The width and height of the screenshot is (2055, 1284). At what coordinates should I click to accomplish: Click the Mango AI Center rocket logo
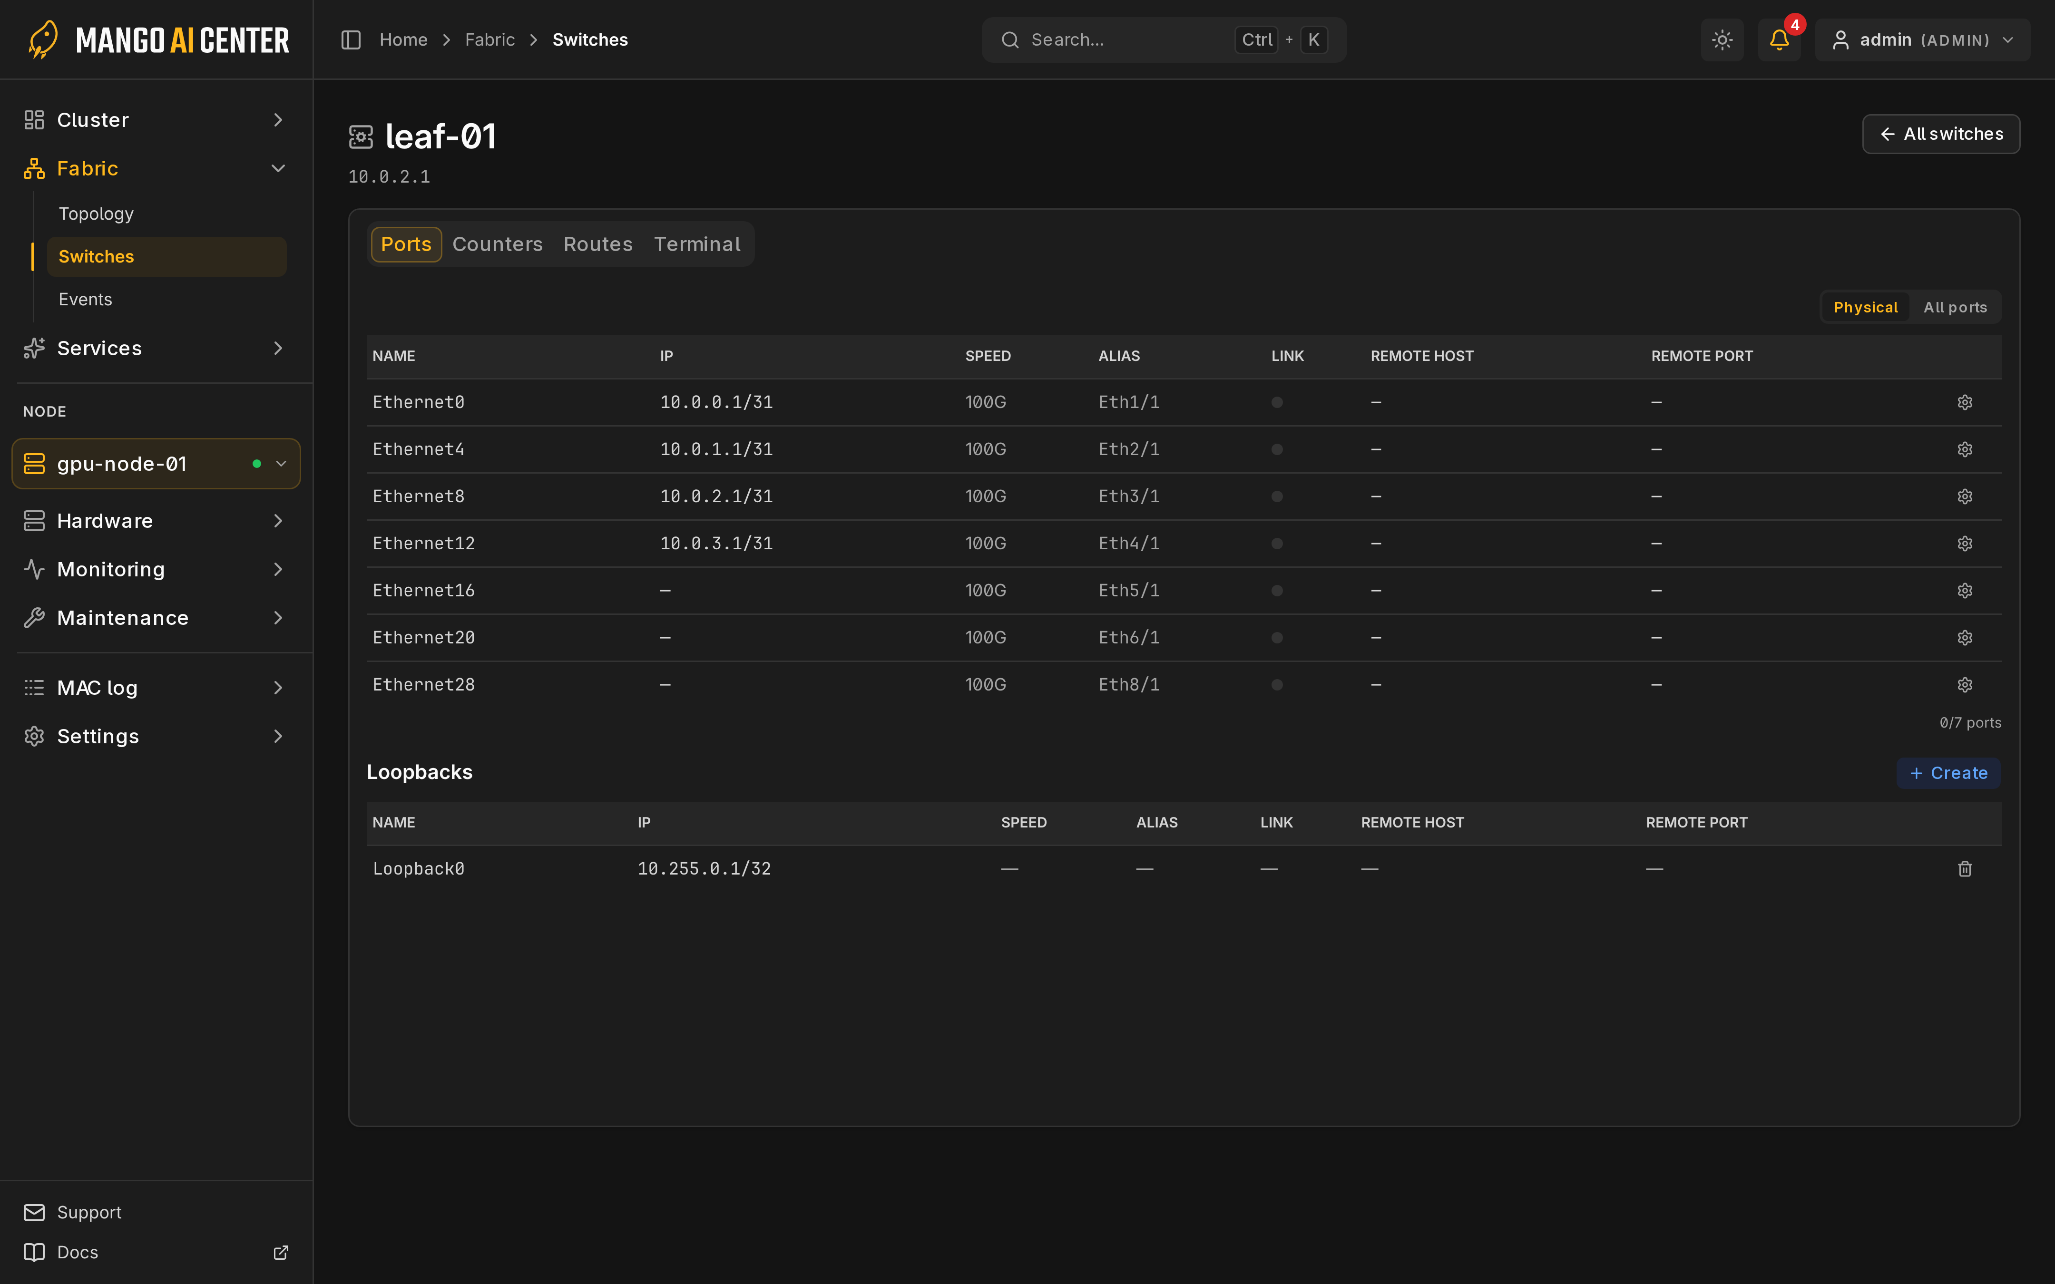coord(43,40)
